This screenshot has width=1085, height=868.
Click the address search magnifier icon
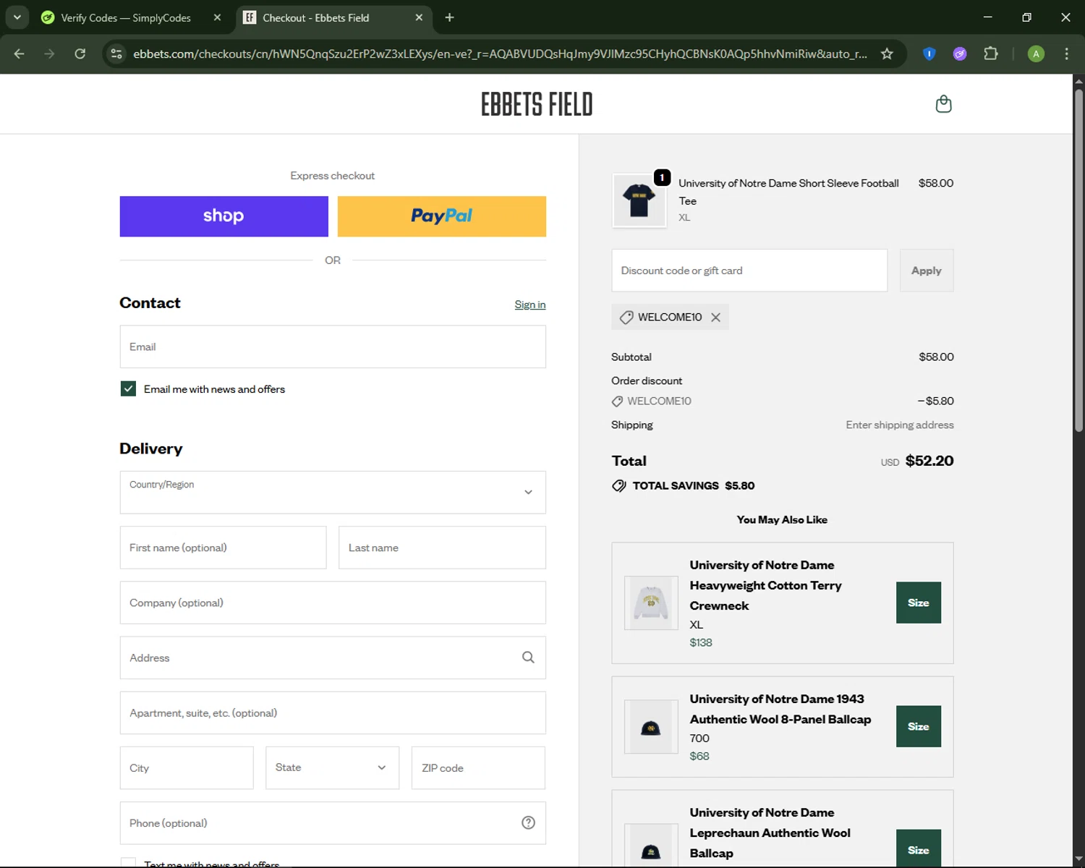[528, 658]
